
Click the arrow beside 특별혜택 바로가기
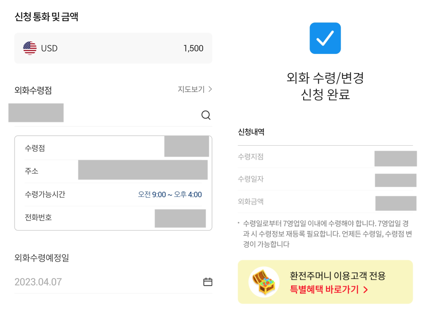(x=366, y=289)
